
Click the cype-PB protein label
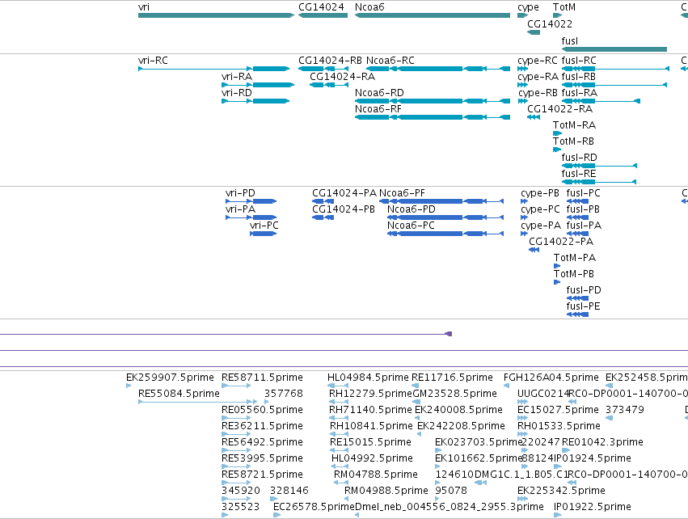point(540,193)
